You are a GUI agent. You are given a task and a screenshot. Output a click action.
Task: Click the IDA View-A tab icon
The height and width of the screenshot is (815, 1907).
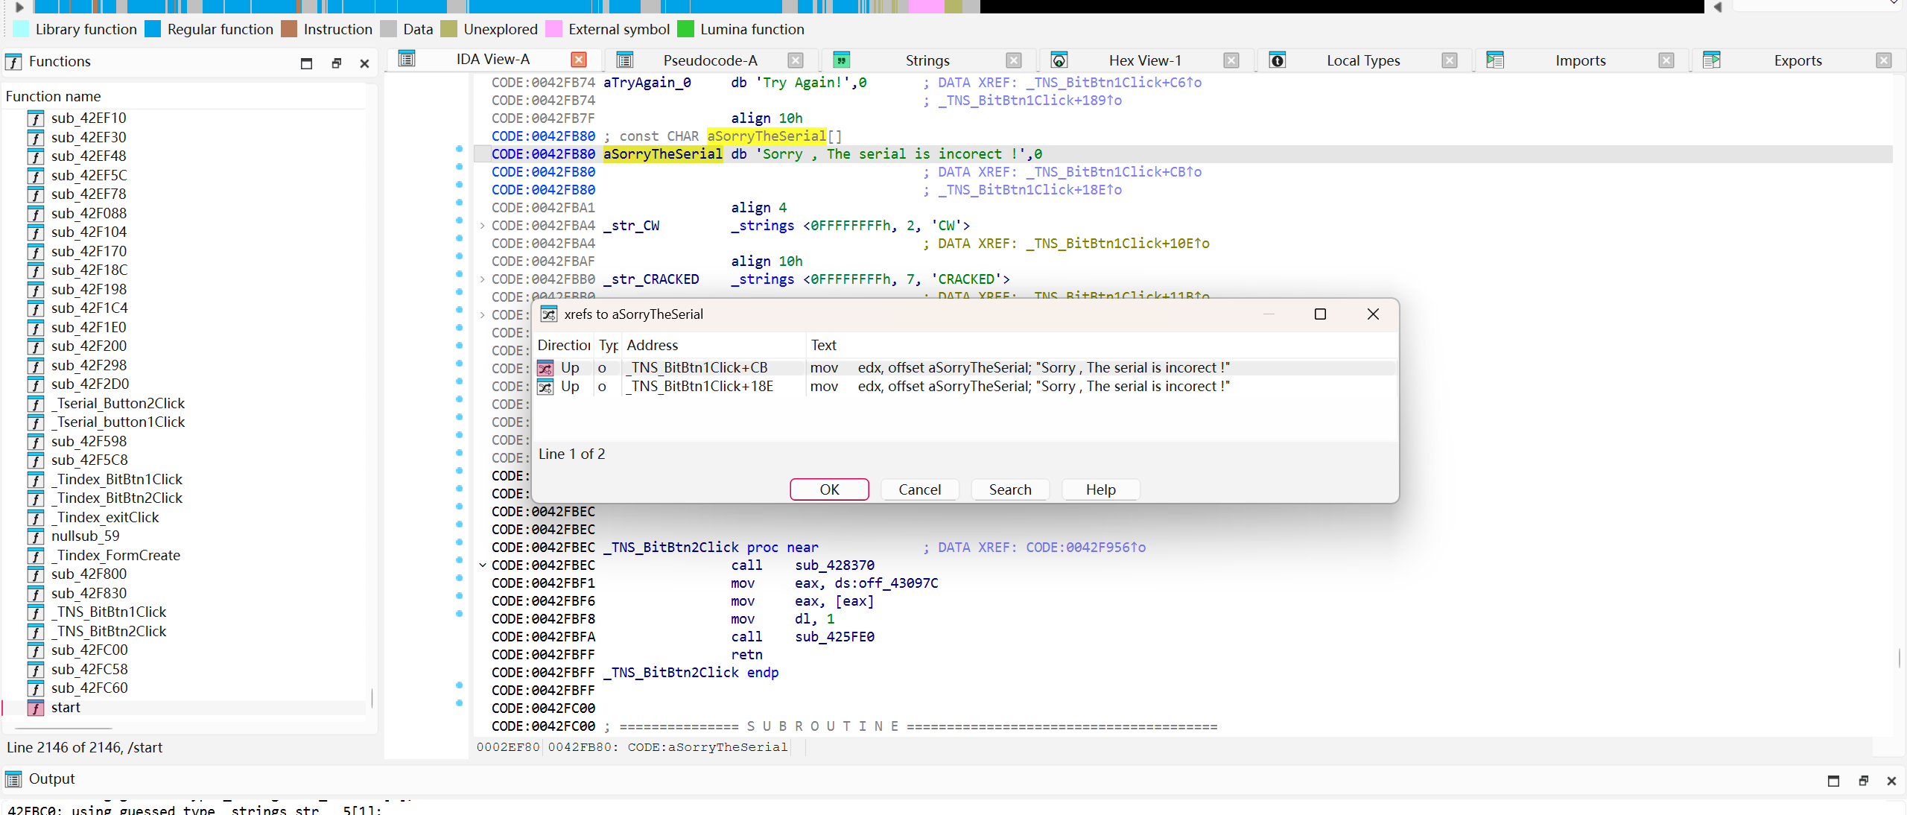pyautogui.click(x=407, y=60)
